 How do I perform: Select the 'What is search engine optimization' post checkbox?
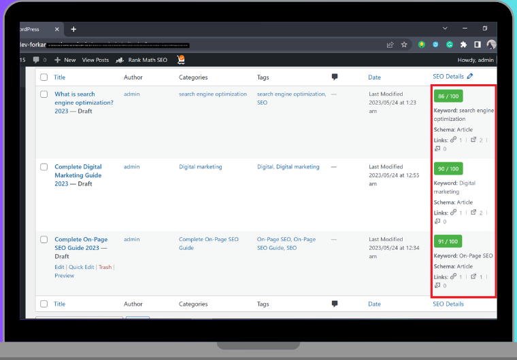tap(44, 94)
